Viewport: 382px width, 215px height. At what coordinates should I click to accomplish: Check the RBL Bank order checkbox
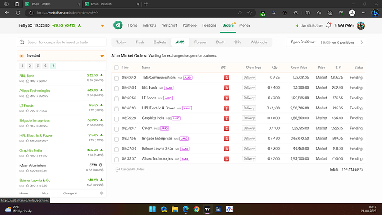tap(116, 89)
